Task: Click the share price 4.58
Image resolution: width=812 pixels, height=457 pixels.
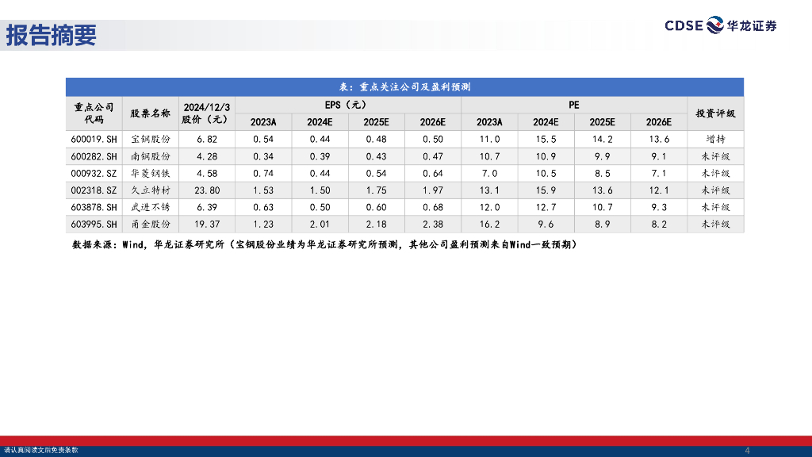Action: [x=207, y=174]
